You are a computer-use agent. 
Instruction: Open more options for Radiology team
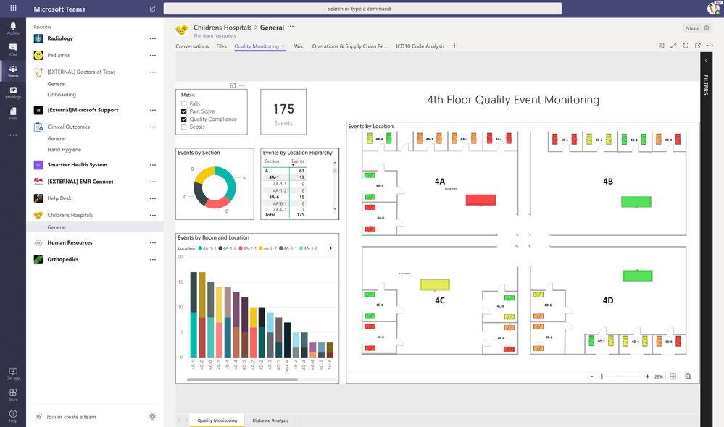click(153, 39)
